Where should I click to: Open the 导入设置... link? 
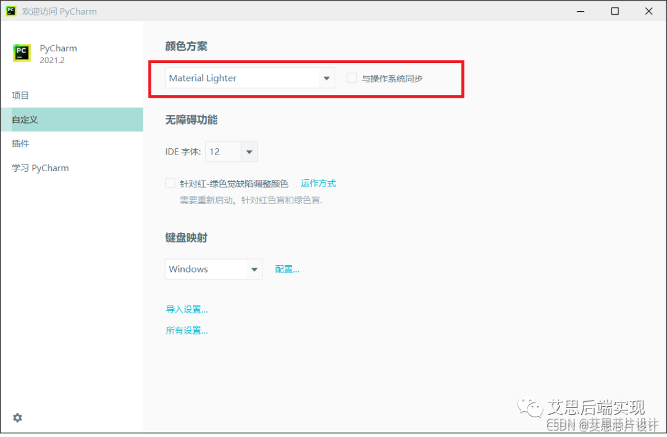tap(187, 310)
